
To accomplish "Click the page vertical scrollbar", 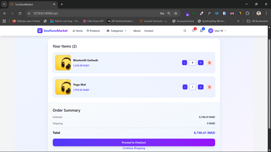I will tap(269, 84).
